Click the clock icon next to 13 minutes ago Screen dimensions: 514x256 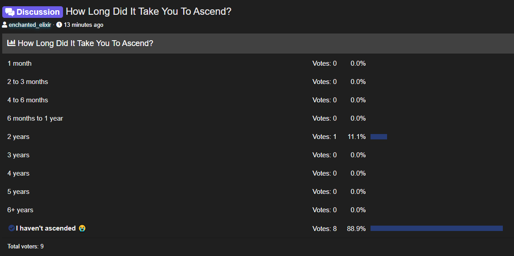click(x=59, y=25)
